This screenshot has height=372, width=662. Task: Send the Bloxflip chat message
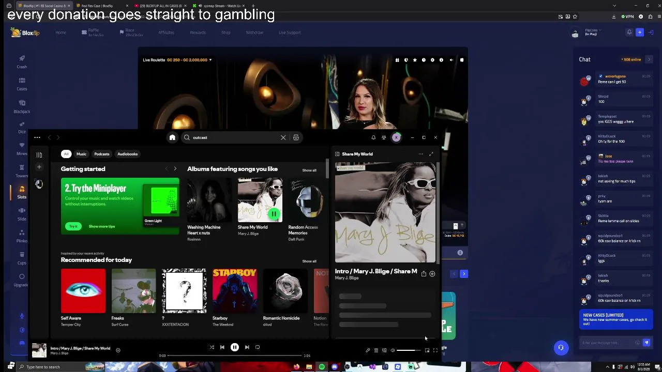click(x=646, y=343)
